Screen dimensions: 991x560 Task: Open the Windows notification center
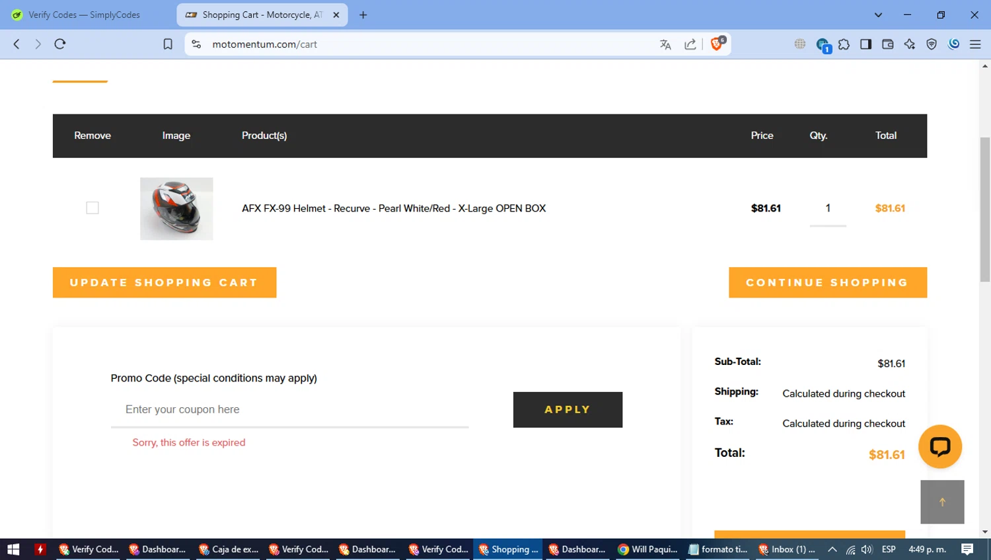[x=967, y=549]
